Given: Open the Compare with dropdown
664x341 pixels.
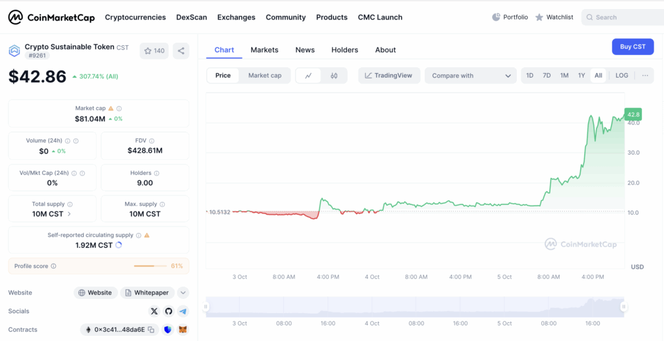Looking at the screenshot, I should point(471,76).
